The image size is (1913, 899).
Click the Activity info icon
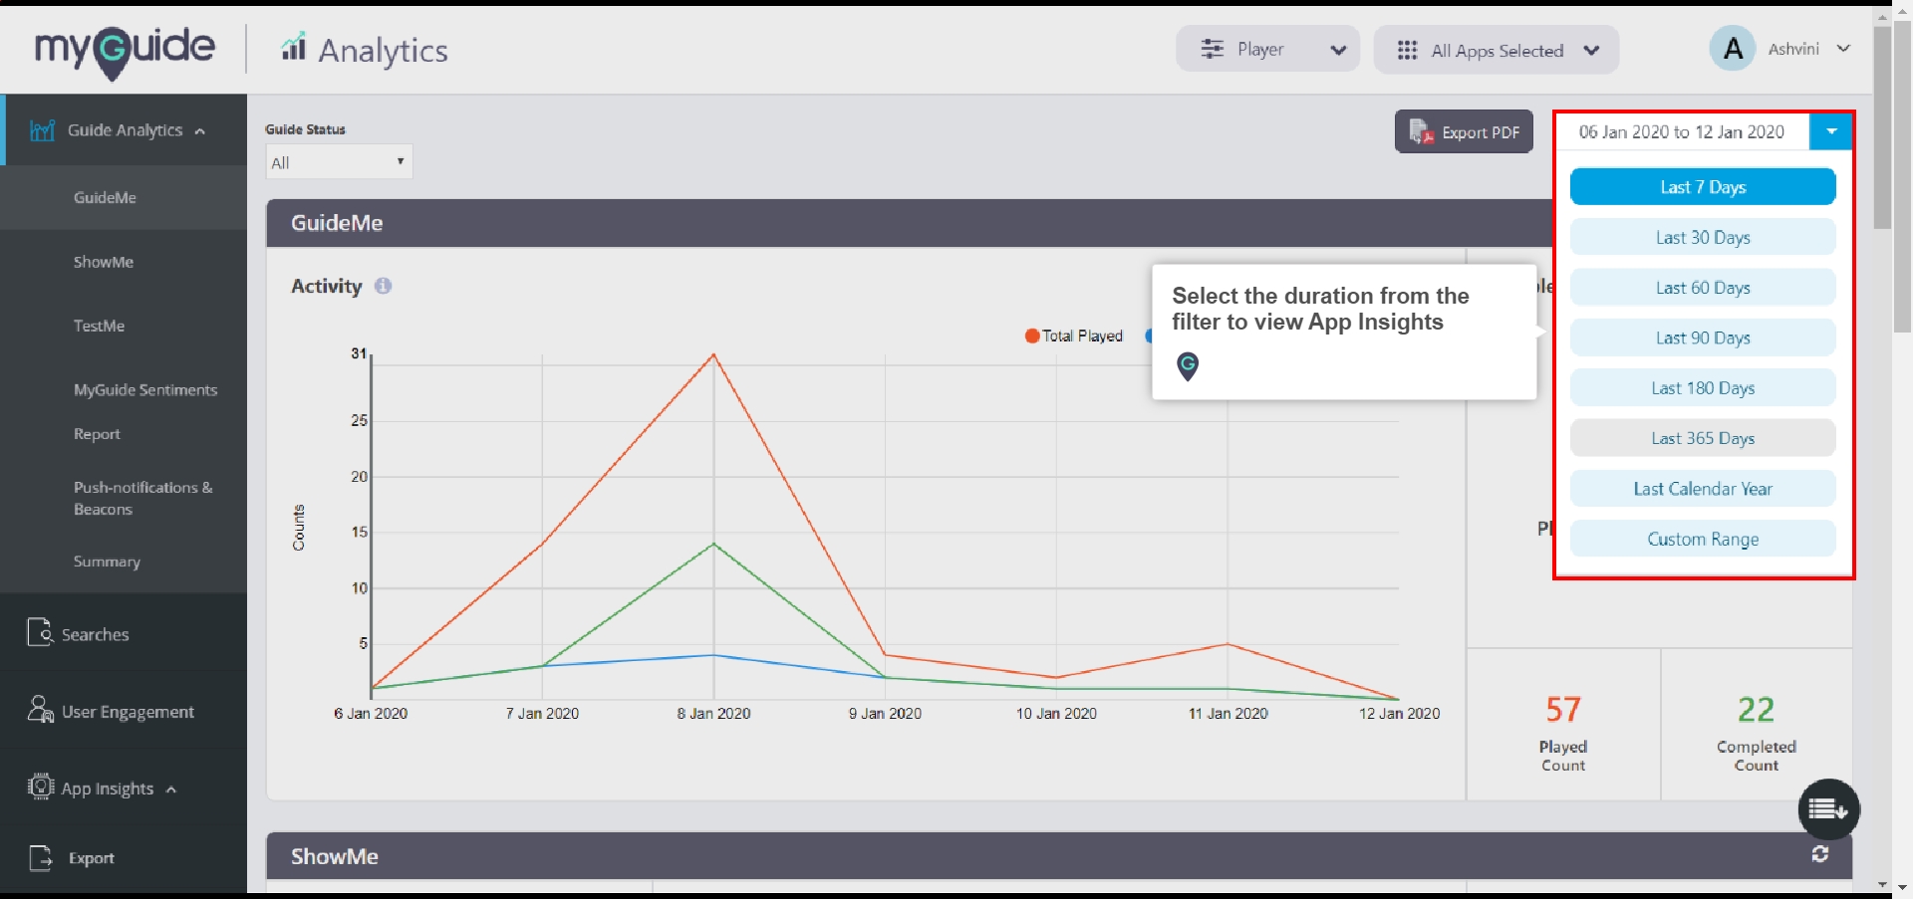pyautogui.click(x=384, y=286)
